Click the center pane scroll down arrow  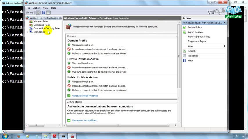(x=179, y=122)
